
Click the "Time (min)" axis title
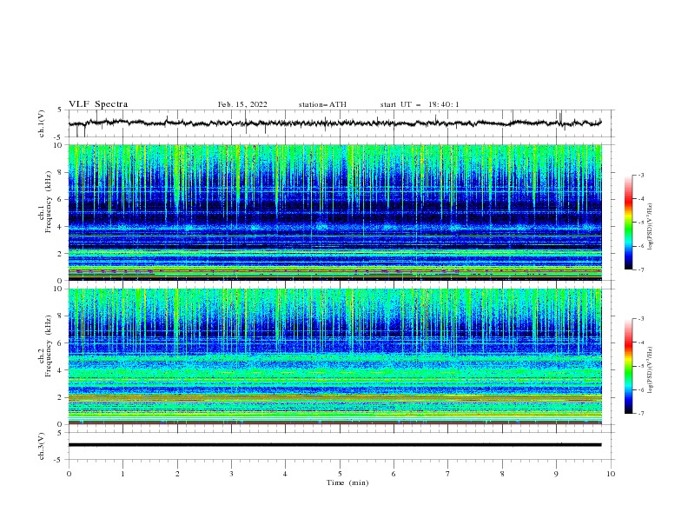click(x=347, y=482)
